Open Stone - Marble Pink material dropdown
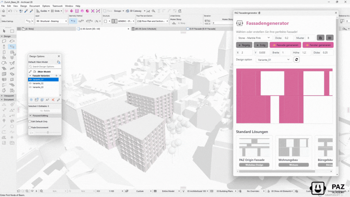The width and height of the screenshot is (350, 197). (x=254, y=38)
